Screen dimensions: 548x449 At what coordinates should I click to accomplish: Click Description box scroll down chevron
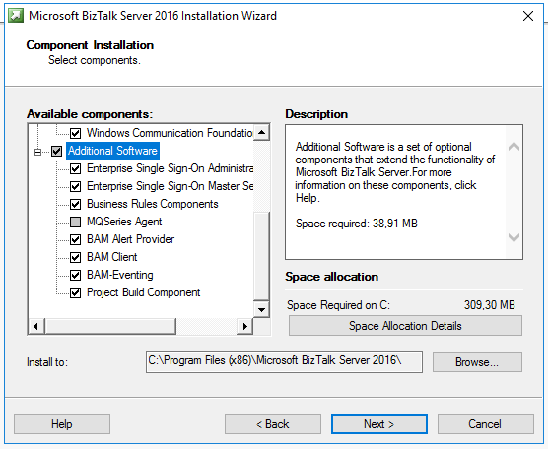click(514, 237)
